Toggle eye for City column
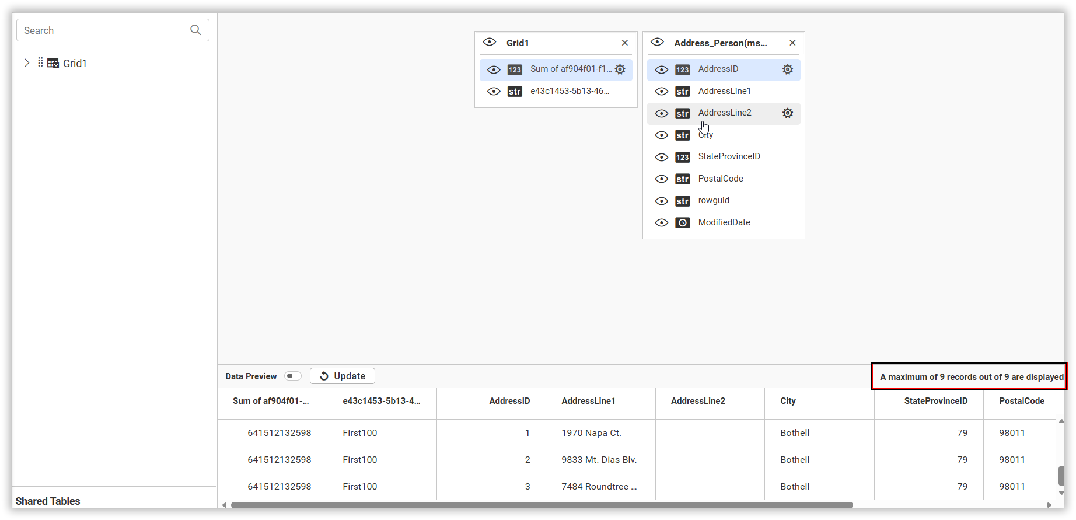The image size is (1076, 520). (662, 135)
